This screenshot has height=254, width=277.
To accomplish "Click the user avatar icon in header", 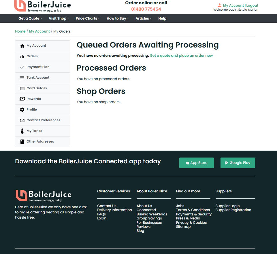I will (219, 5).
